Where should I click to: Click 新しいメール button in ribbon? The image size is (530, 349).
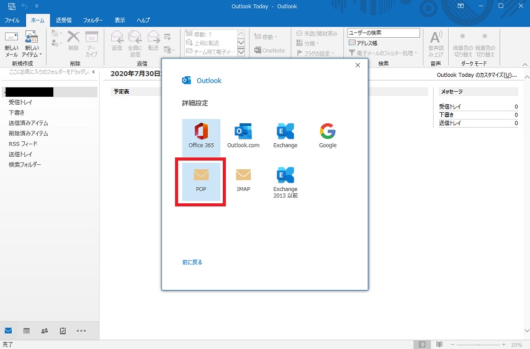point(11,43)
